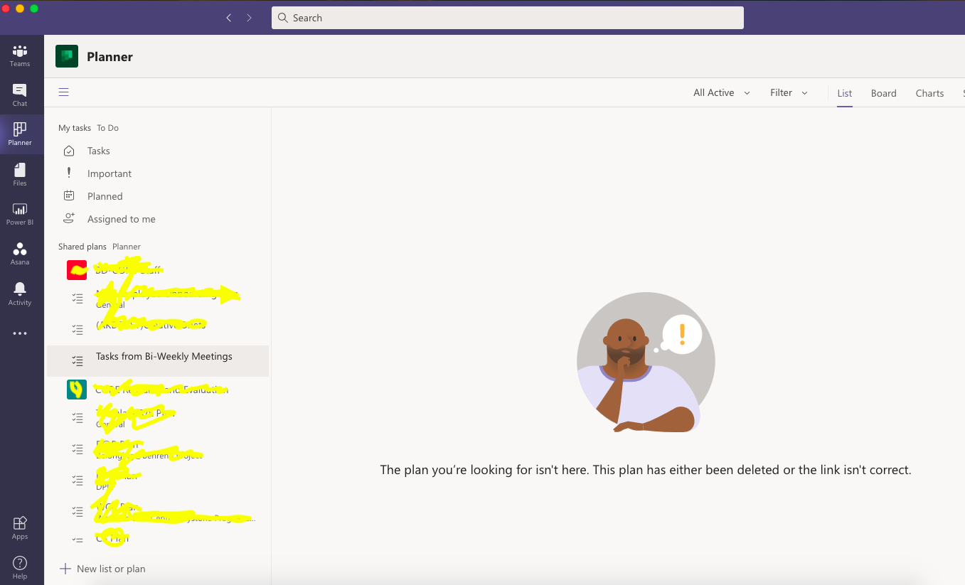Click the Planner title heading
The height and width of the screenshot is (585, 965).
[x=110, y=57]
